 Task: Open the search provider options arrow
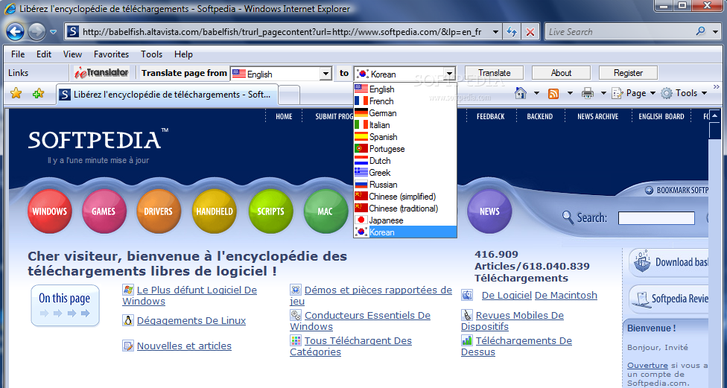coord(714,32)
